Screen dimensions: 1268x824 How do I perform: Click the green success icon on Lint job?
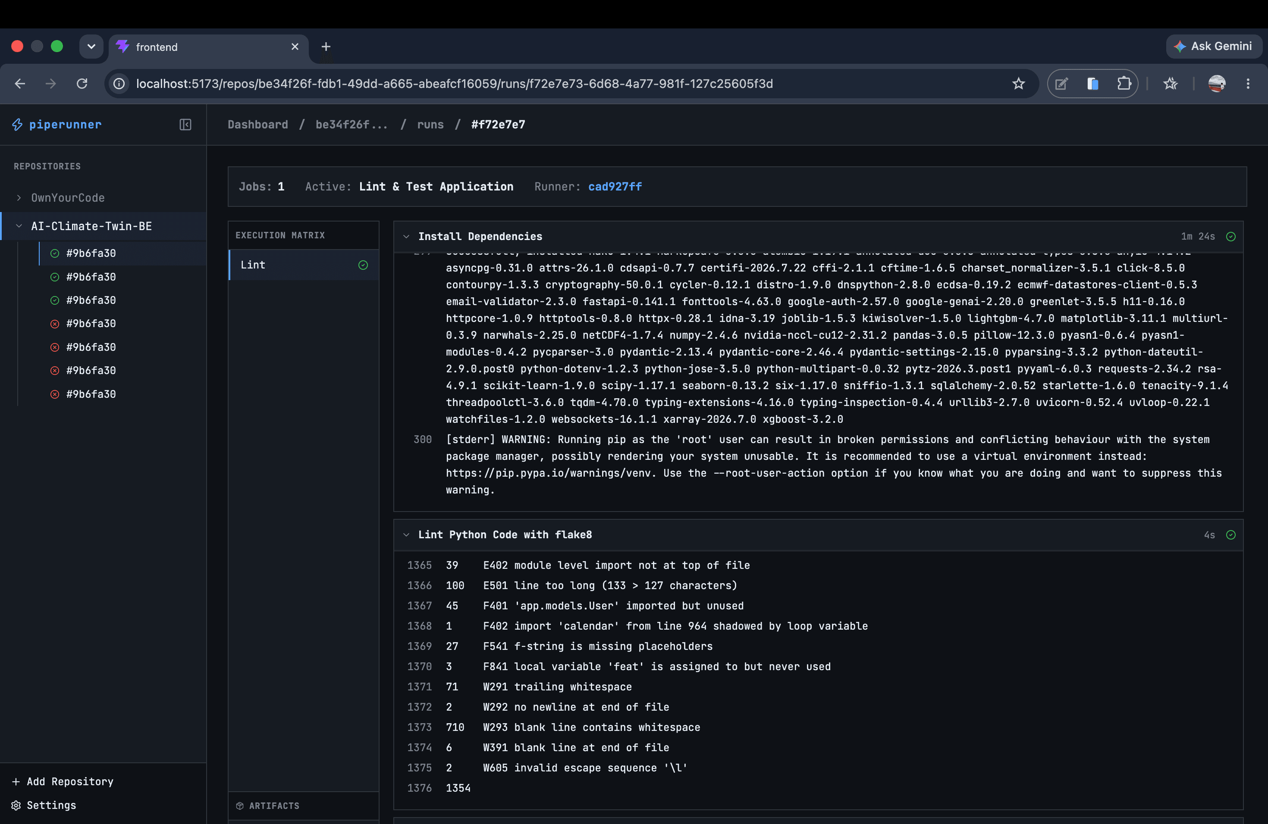point(363,265)
